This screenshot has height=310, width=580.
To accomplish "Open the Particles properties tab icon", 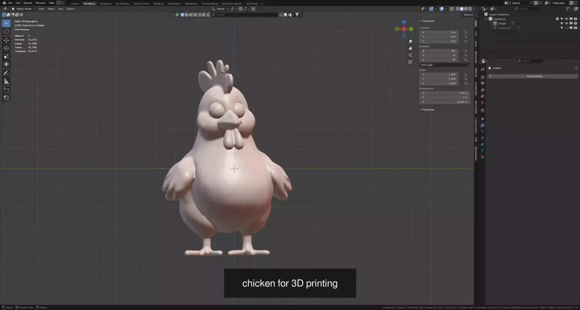I will click(x=482, y=131).
